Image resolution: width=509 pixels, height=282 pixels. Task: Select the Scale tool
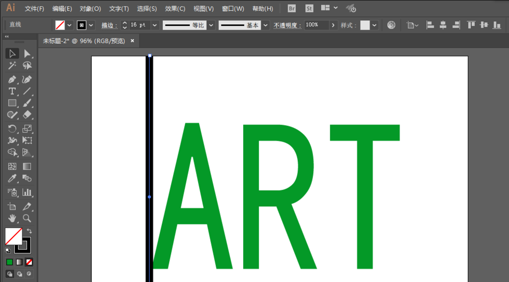[27, 129]
